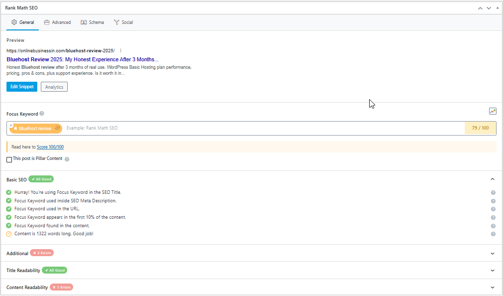
Task: Click the green check for SEO Title keyword
Action: tap(8, 192)
